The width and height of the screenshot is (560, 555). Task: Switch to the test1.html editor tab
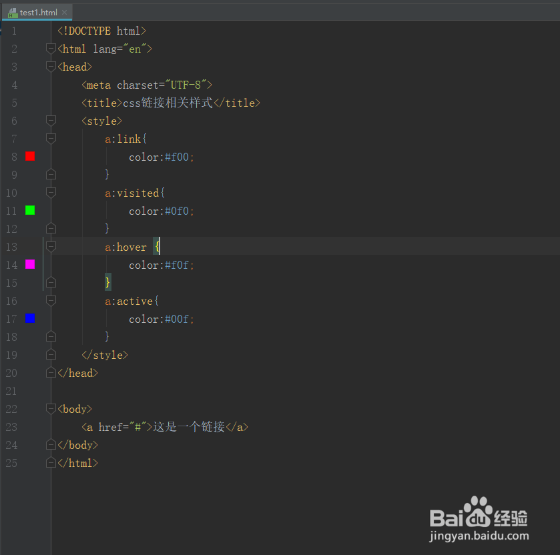(37, 13)
